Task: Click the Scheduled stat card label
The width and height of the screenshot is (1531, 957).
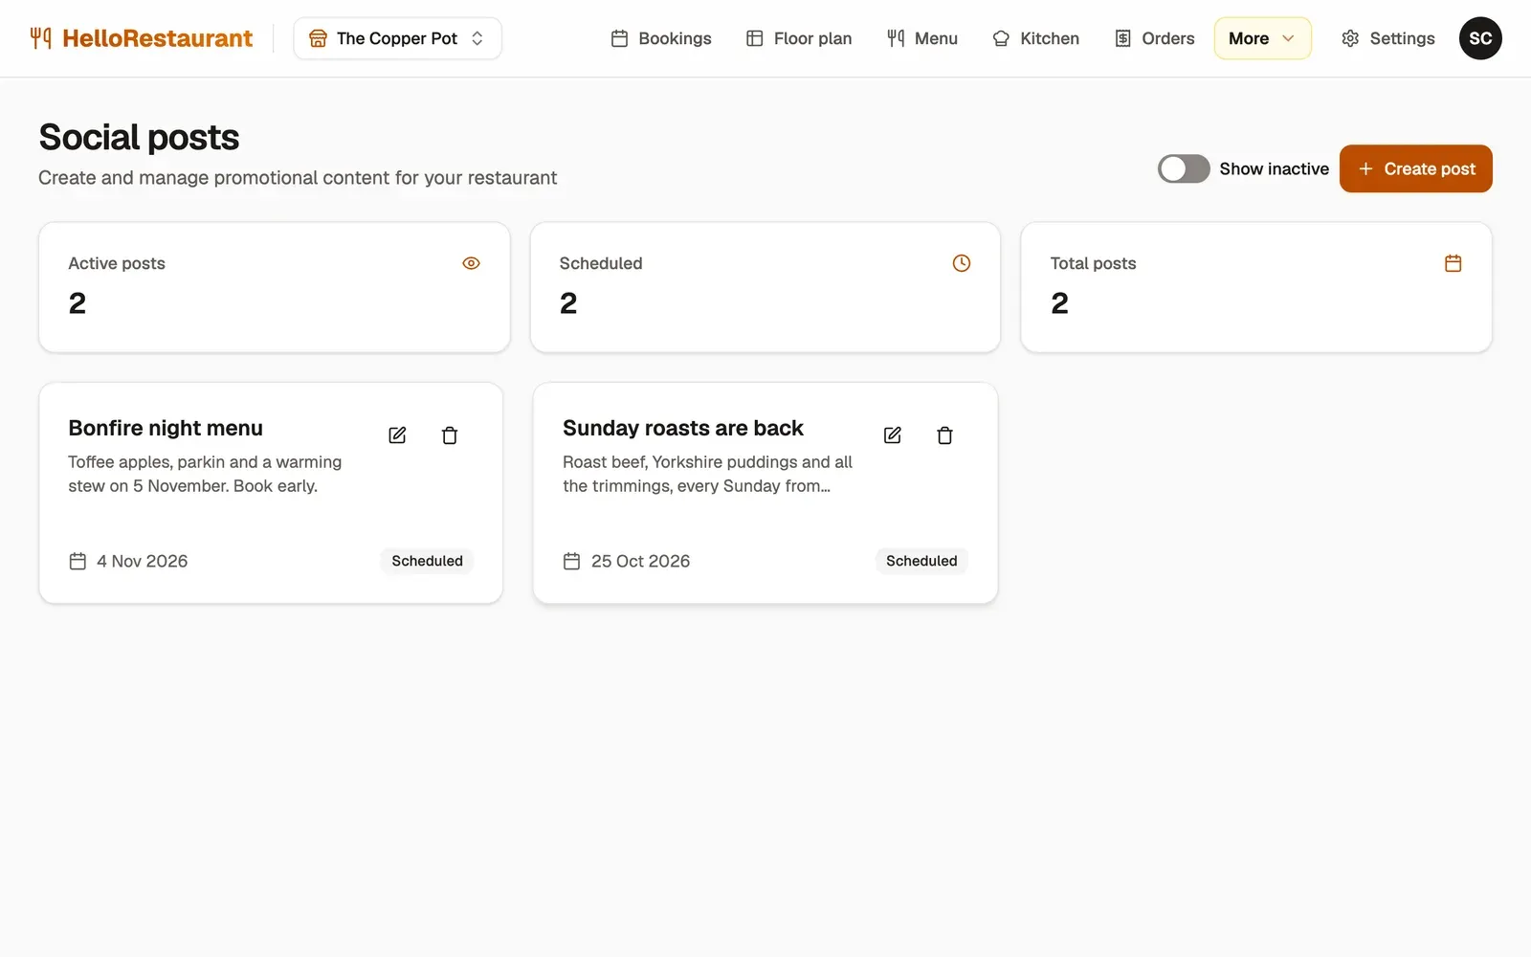Action: (601, 263)
